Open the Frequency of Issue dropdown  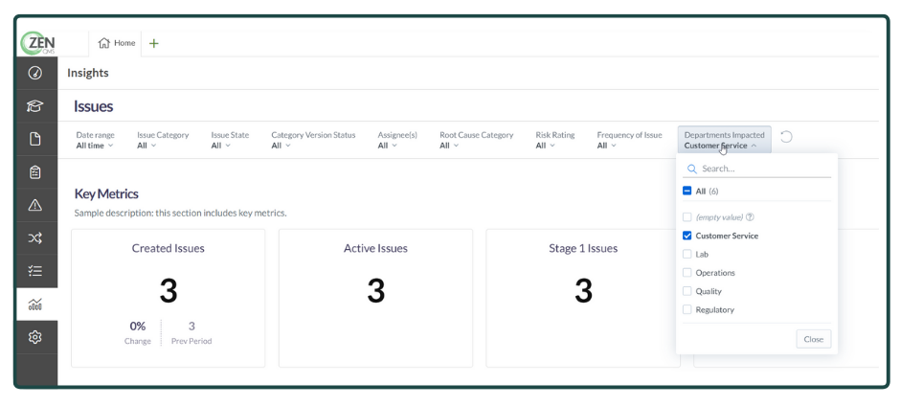tap(629, 140)
